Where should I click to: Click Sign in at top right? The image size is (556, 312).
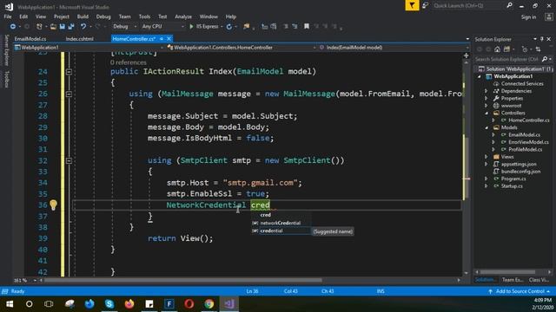[528, 17]
